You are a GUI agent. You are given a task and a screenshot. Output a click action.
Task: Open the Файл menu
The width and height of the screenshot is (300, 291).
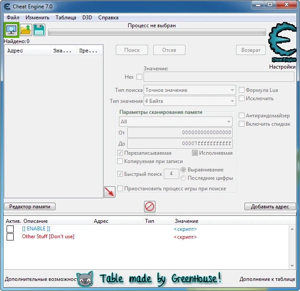pos(13,18)
